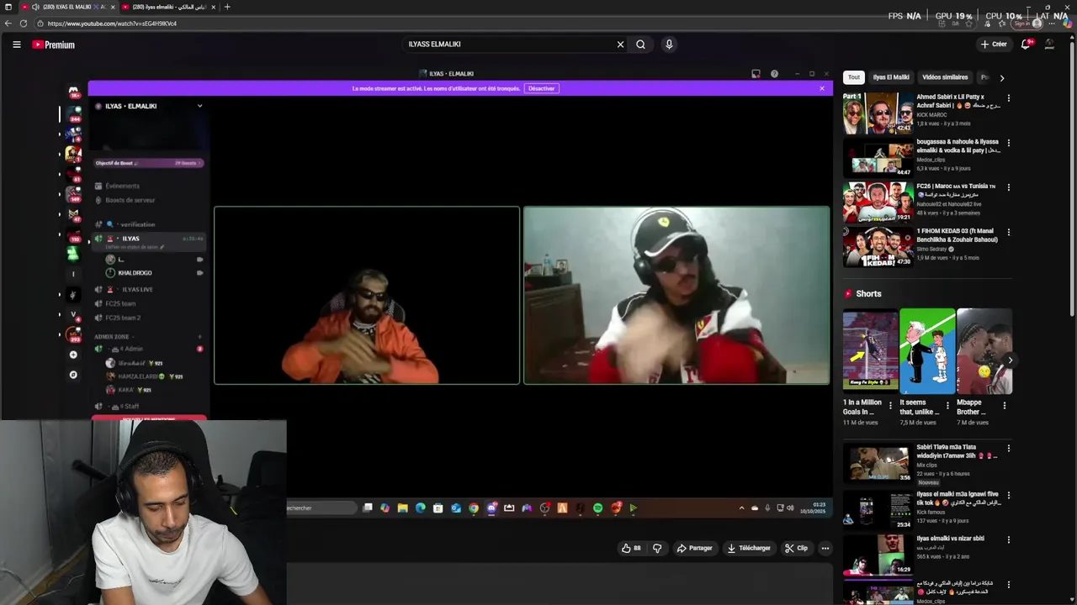
Task: Like the video with thumbs-up
Action: [x=631, y=548]
